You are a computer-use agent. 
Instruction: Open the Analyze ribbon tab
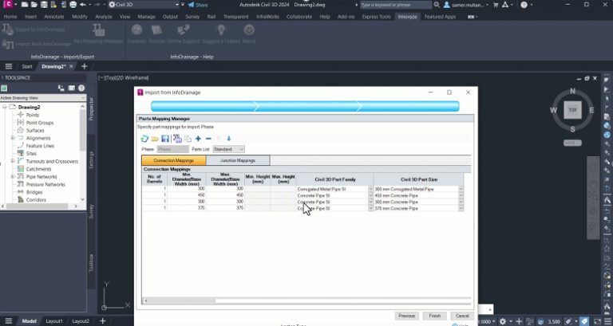click(x=103, y=17)
